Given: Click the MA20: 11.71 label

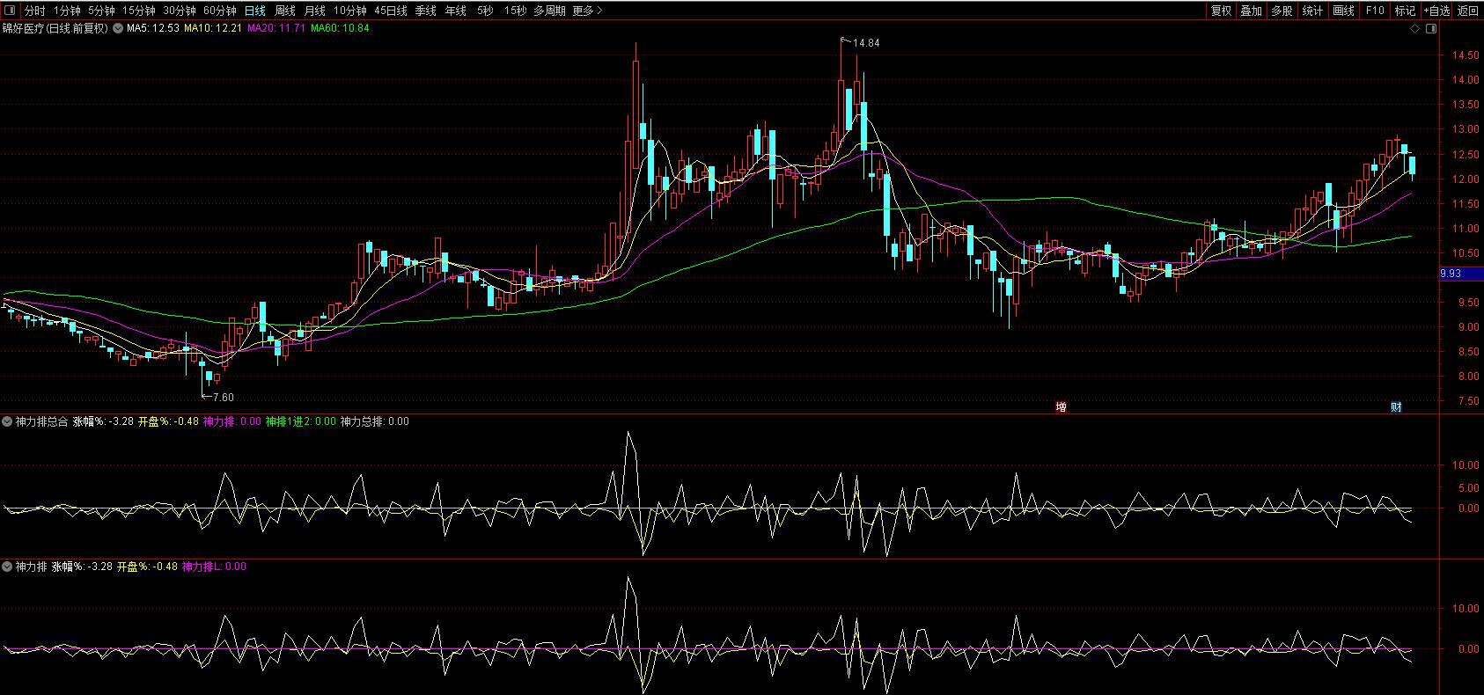Looking at the screenshot, I should point(276,28).
